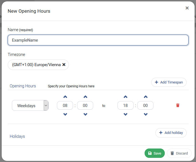This screenshot has width=196, height=162.
Task: Click the end hour field showing 18
Action: 126,106
